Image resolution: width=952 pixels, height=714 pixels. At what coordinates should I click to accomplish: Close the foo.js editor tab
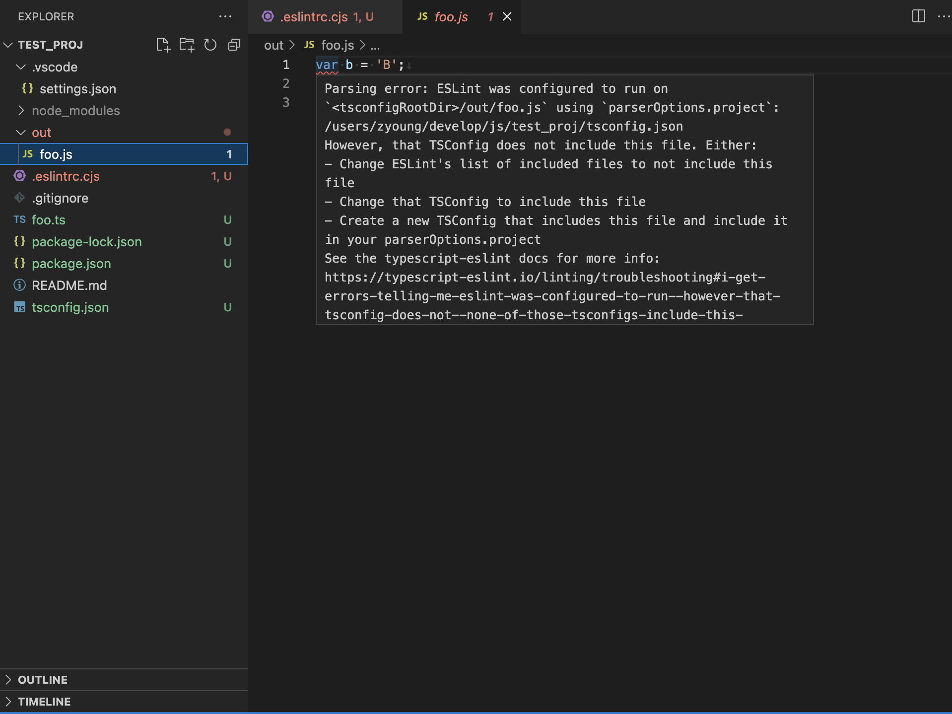pyautogui.click(x=507, y=16)
